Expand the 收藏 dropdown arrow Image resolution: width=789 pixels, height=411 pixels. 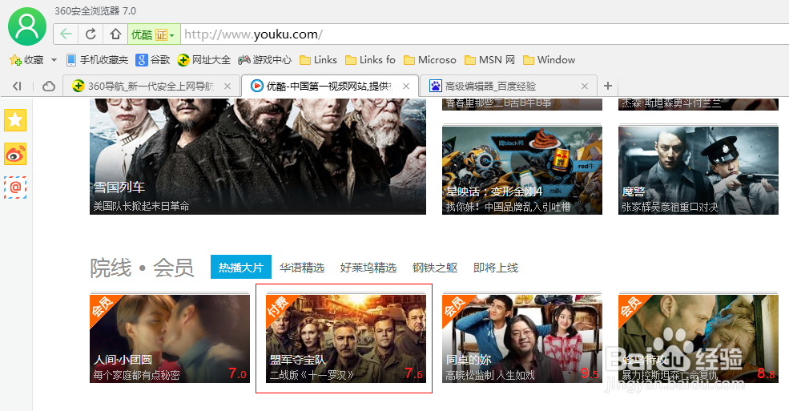(54, 60)
